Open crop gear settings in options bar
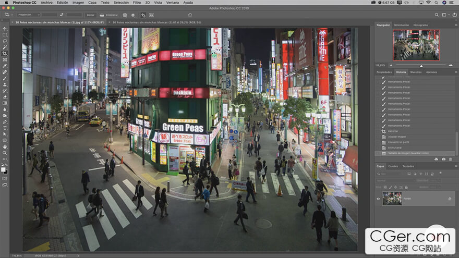The width and height of the screenshot is (459, 258). pos(133,15)
